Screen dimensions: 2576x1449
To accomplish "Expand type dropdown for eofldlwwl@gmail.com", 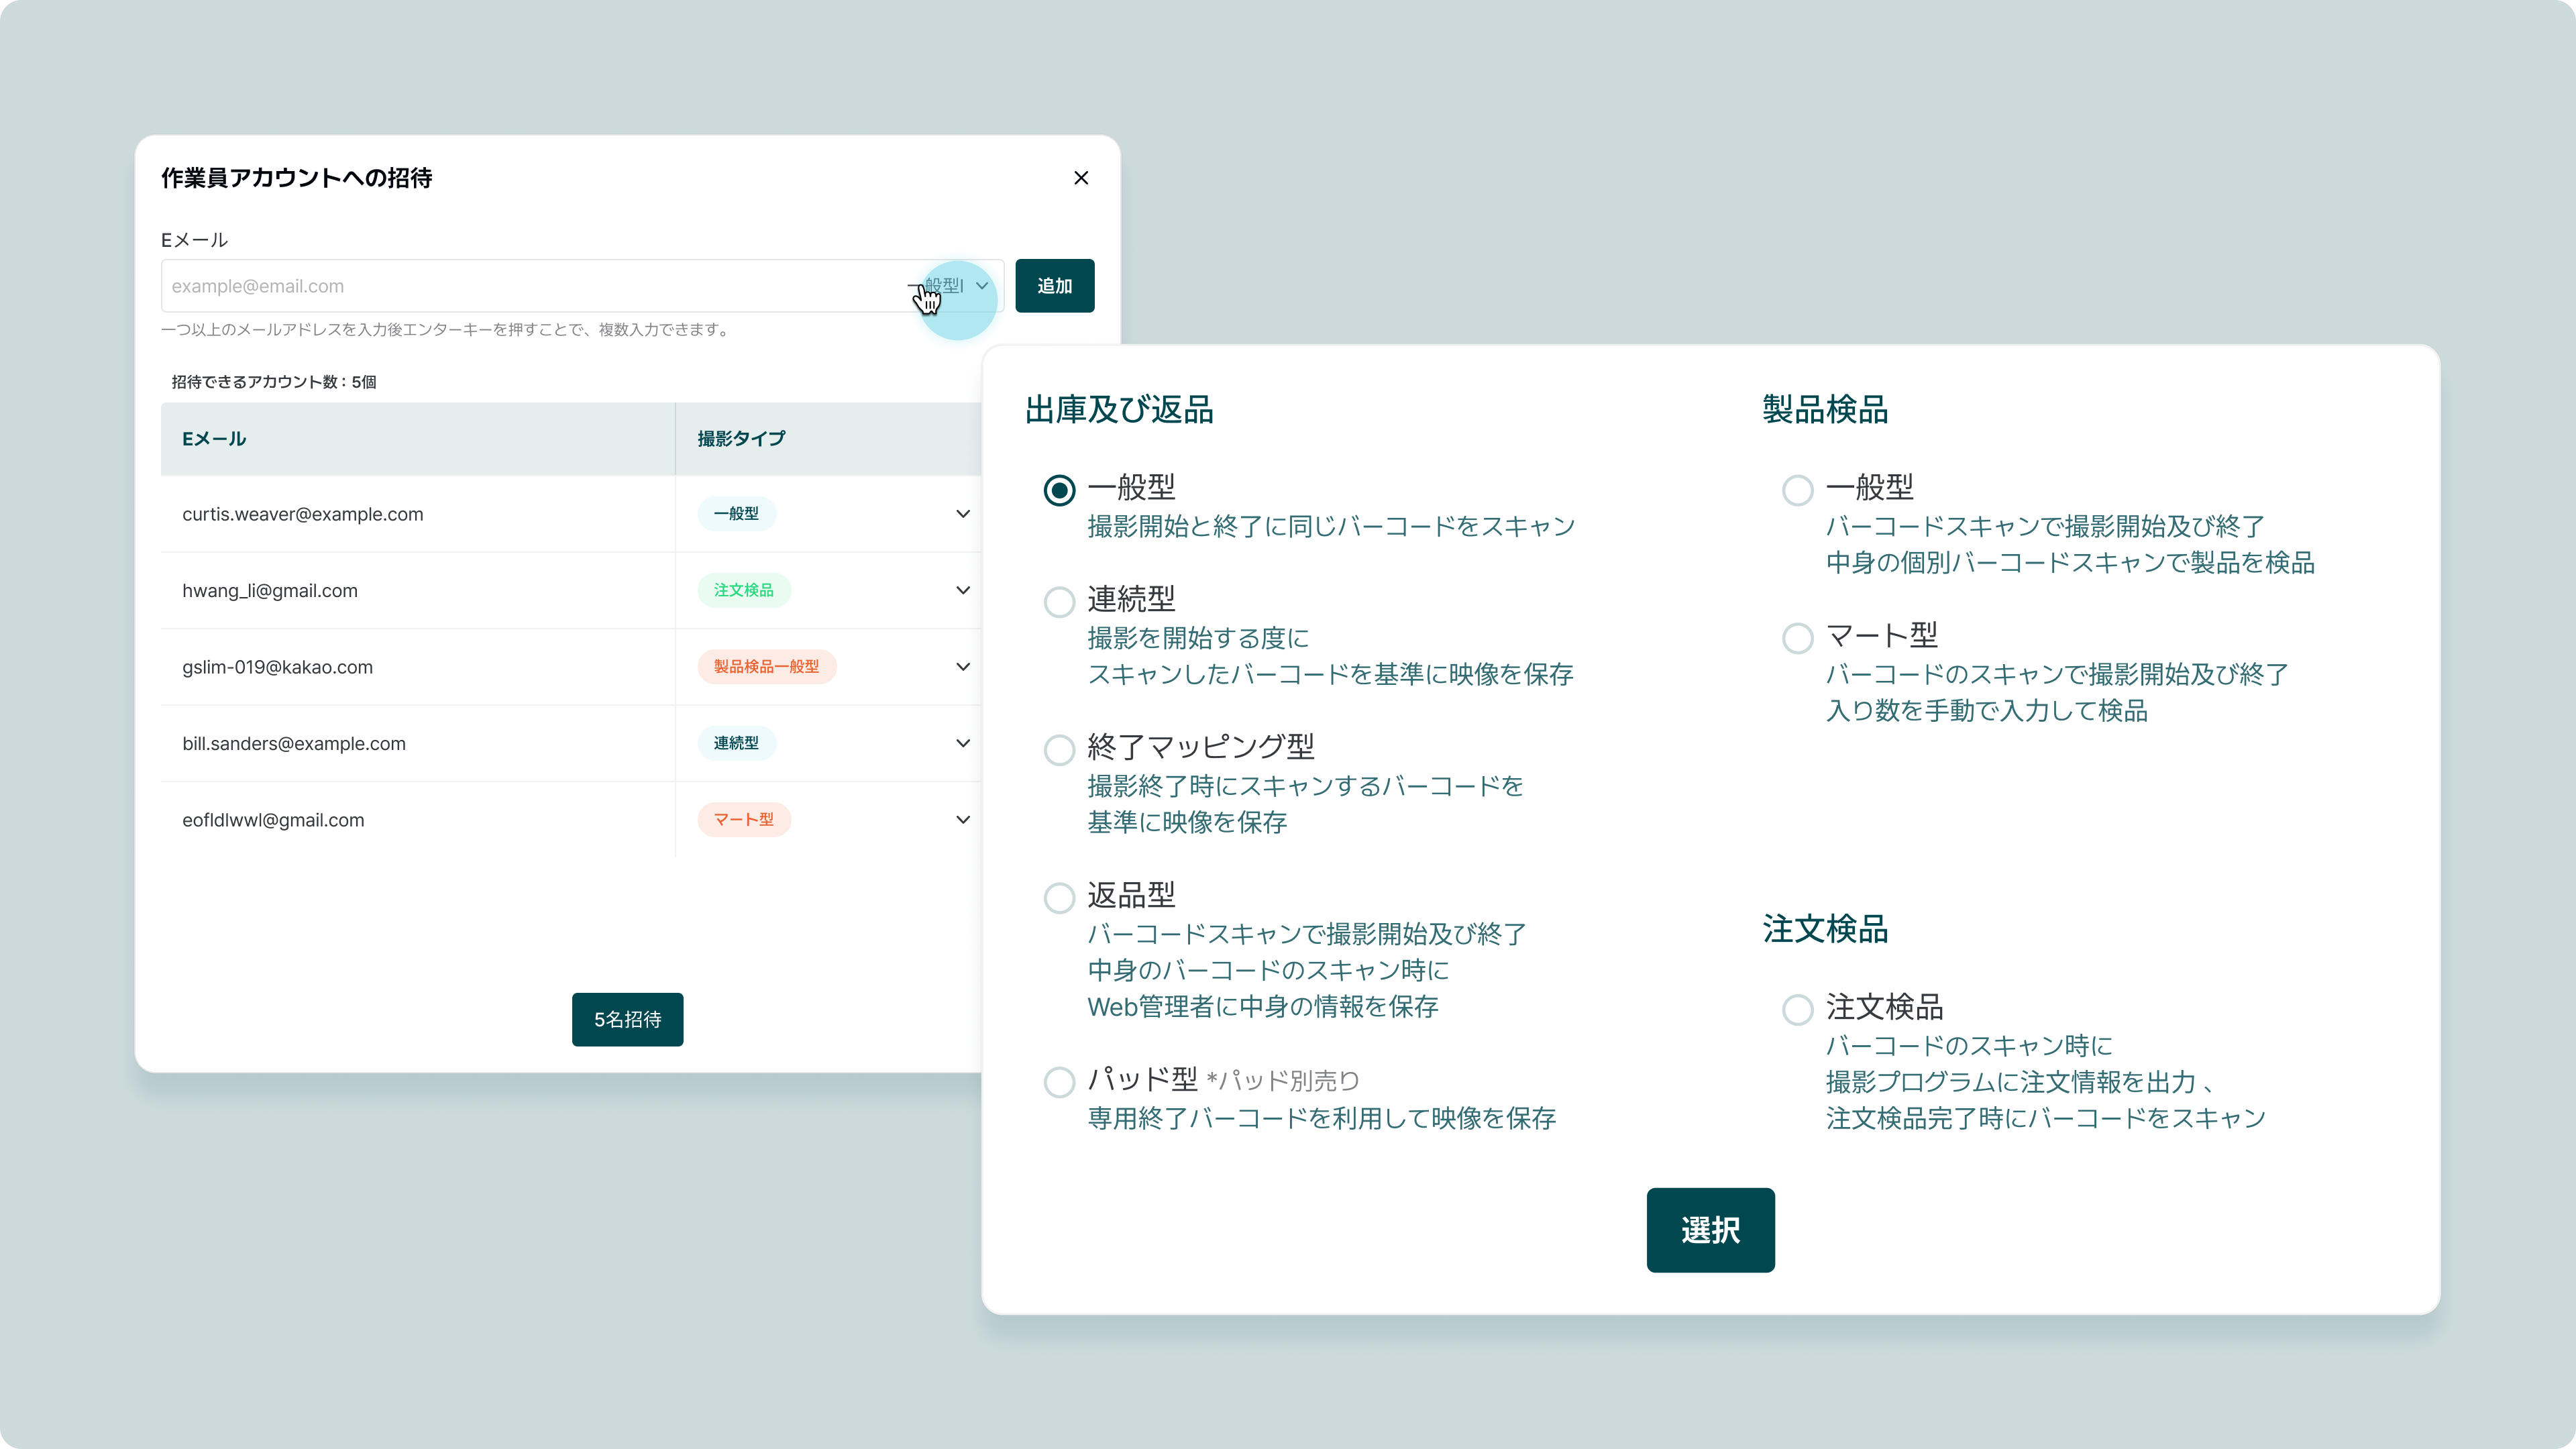I will pos(962,820).
